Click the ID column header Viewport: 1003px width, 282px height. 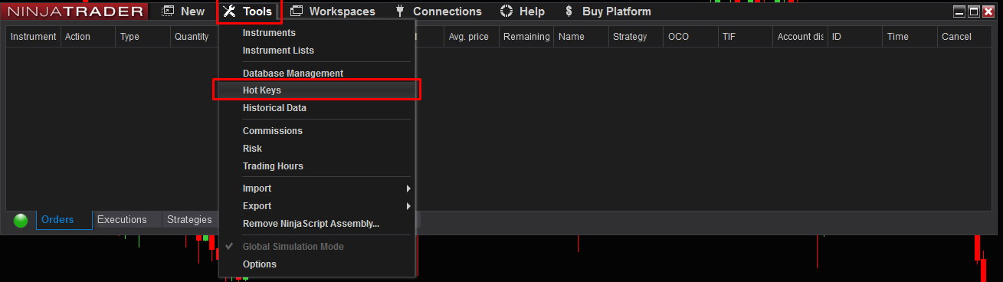[855, 37]
